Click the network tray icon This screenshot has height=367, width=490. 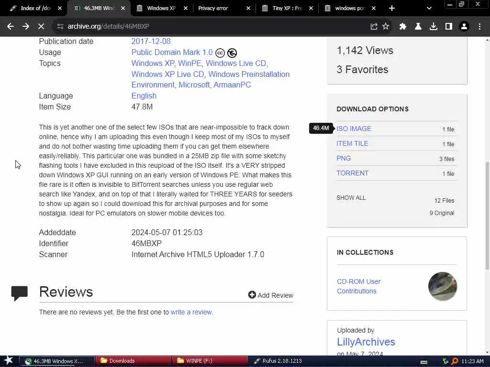[x=445, y=361]
